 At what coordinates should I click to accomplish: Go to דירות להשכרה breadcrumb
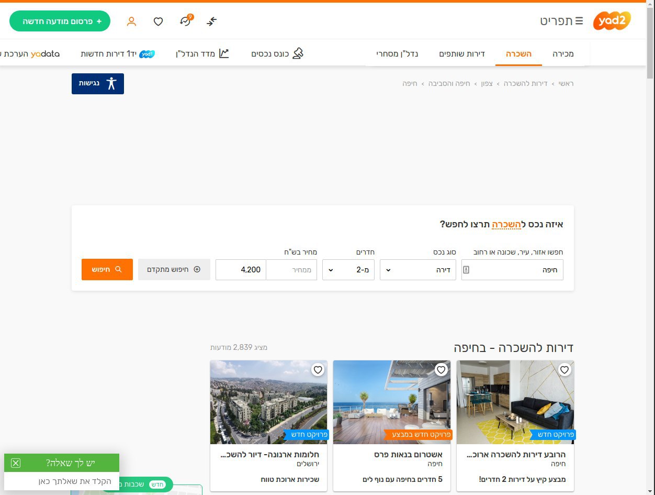pos(526,83)
